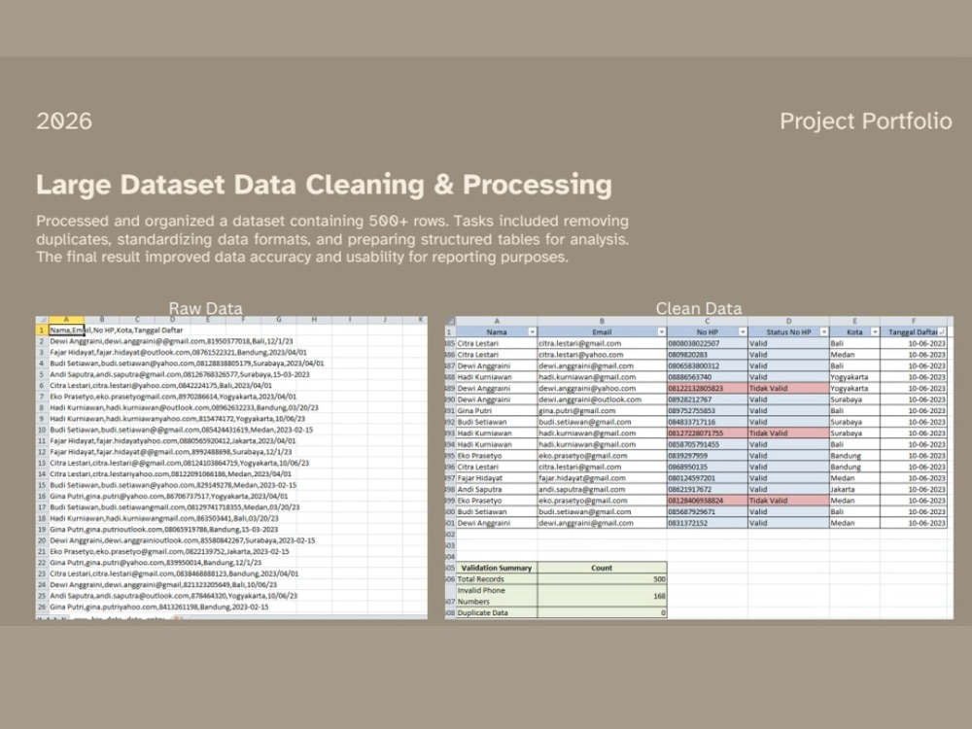Select column B header in Clean Data sheet
Image resolution: width=972 pixels, height=729 pixels.
coord(602,321)
